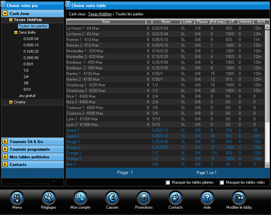
Task: Select the Jaune 2 table row
Action: tap(166, 136)
